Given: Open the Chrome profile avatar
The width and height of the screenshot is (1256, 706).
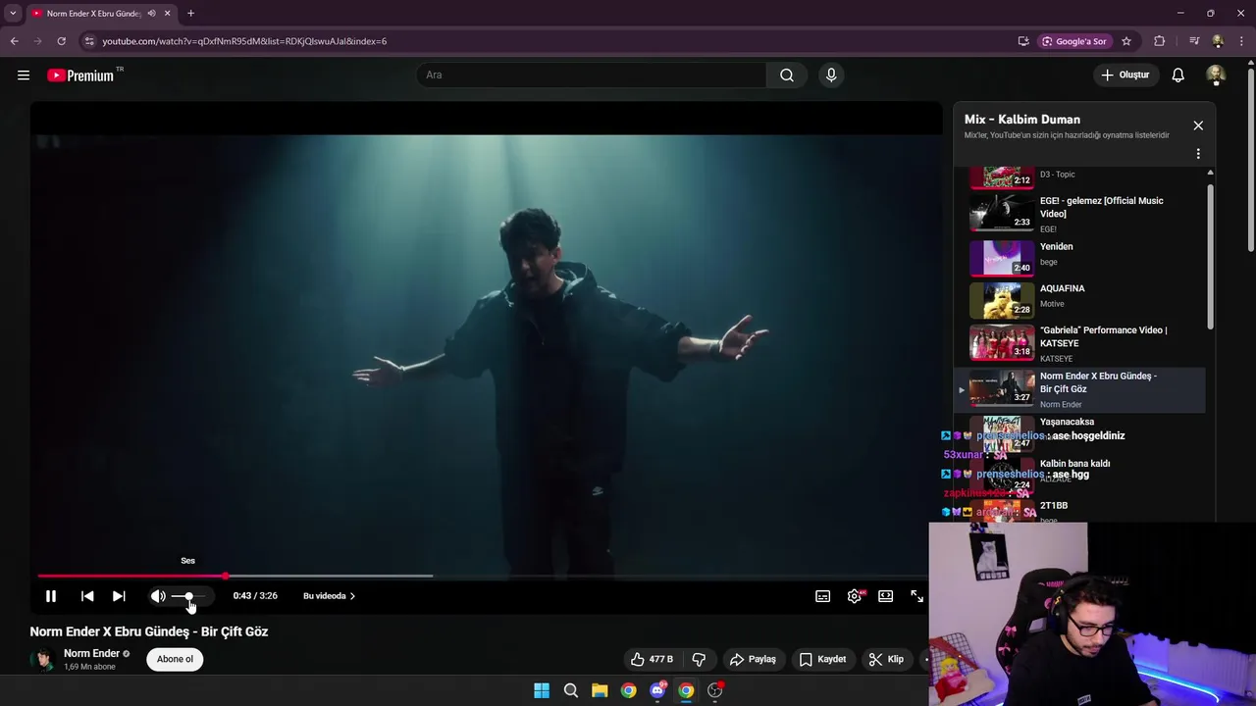Looking at the screenshot, I should coord(1218,41).
